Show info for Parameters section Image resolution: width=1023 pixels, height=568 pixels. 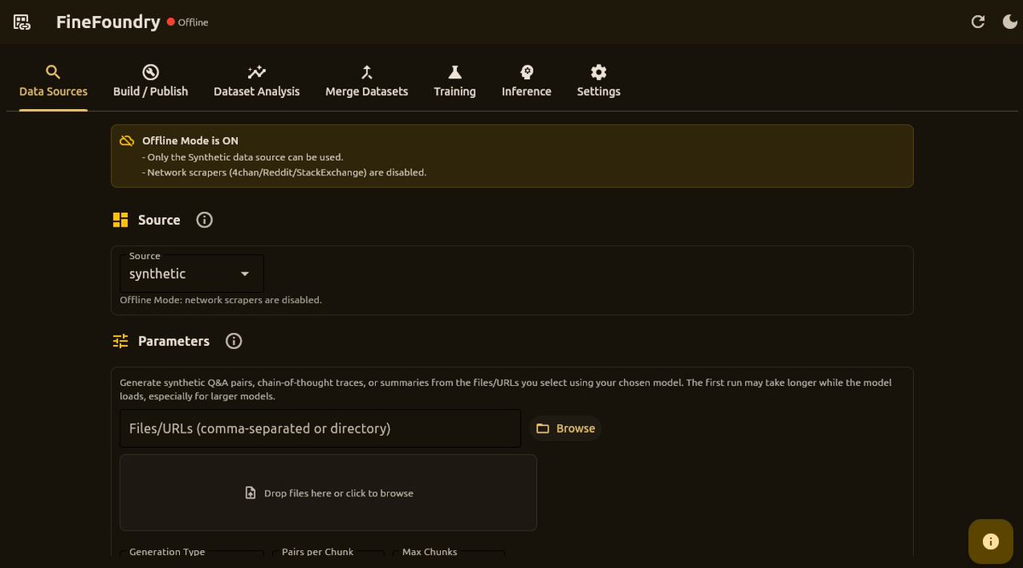[234, 341]
